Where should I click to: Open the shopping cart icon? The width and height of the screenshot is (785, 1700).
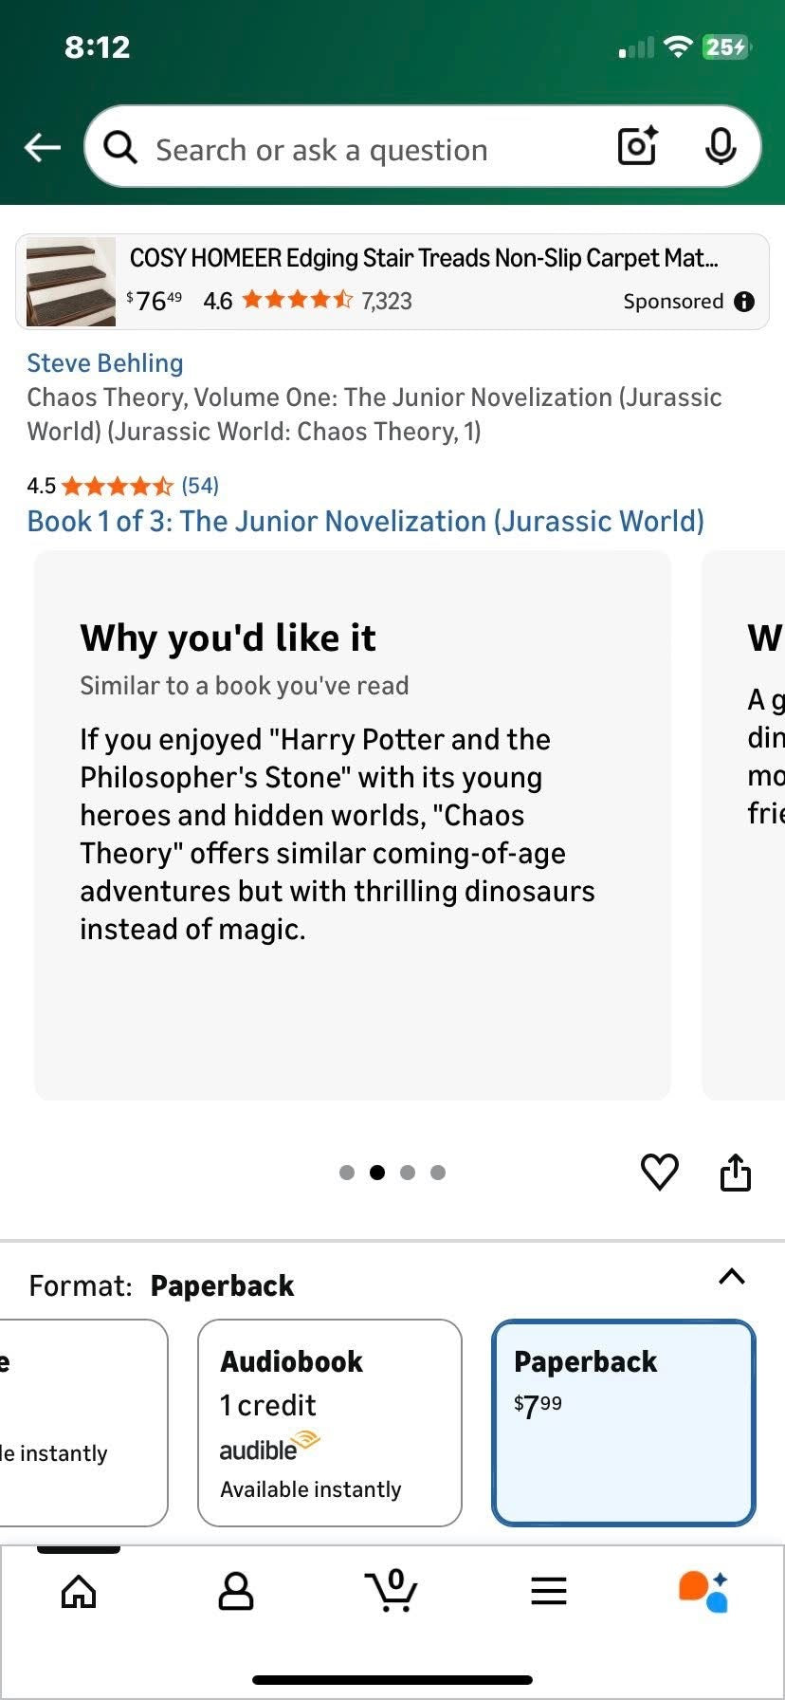(391, 1589)
